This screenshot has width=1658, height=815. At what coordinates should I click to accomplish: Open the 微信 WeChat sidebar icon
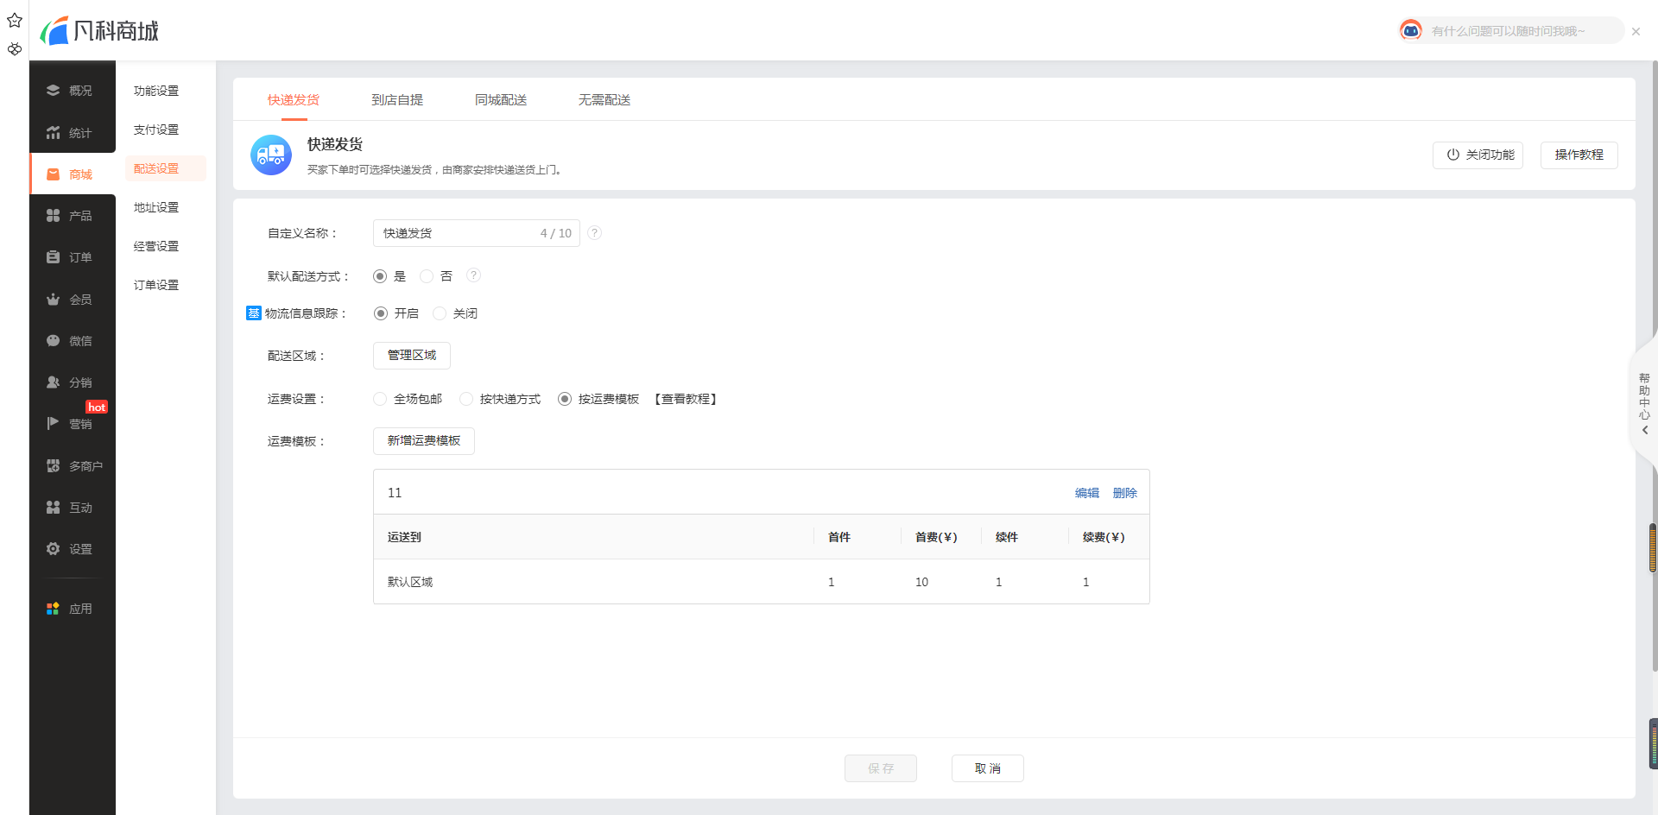tap(54, 341)
